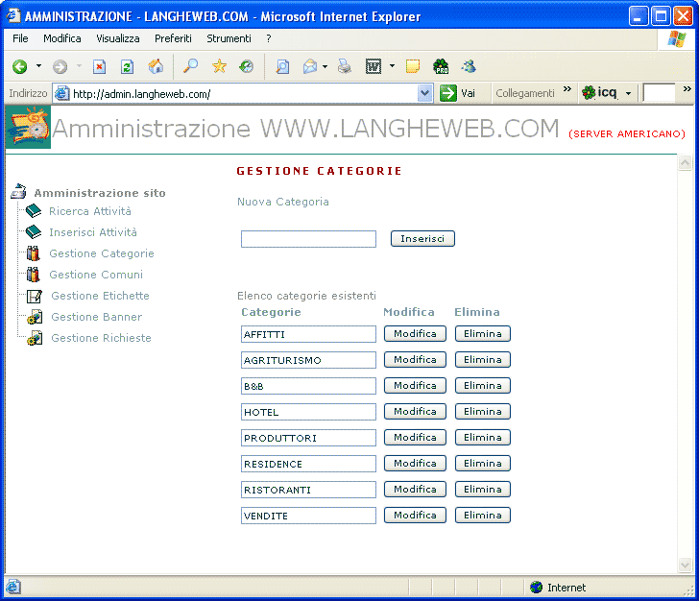Image resolution: width=699 pixels, height=601 pixels.
Task: Open the Messenger toolbar icon
Action: click(x=469, y=66)
